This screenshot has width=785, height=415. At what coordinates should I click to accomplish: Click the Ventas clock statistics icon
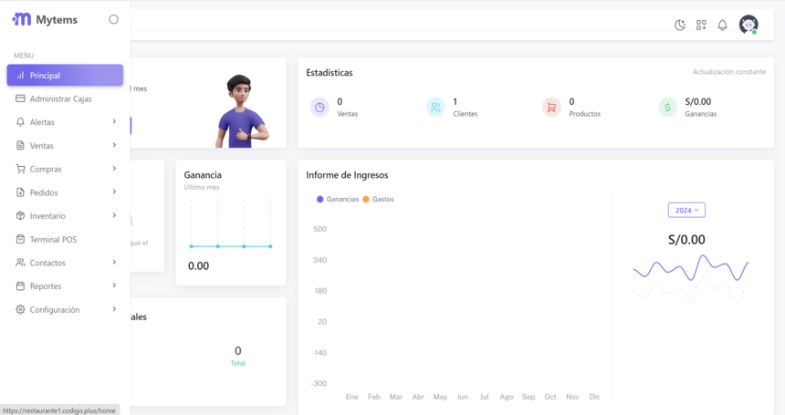(319, 107)
